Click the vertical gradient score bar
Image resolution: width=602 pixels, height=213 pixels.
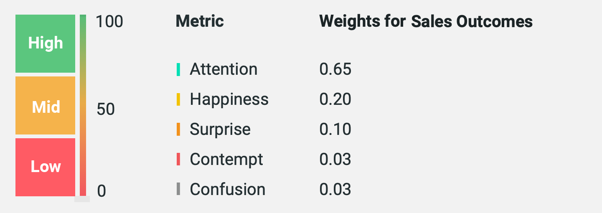[83, 105]
